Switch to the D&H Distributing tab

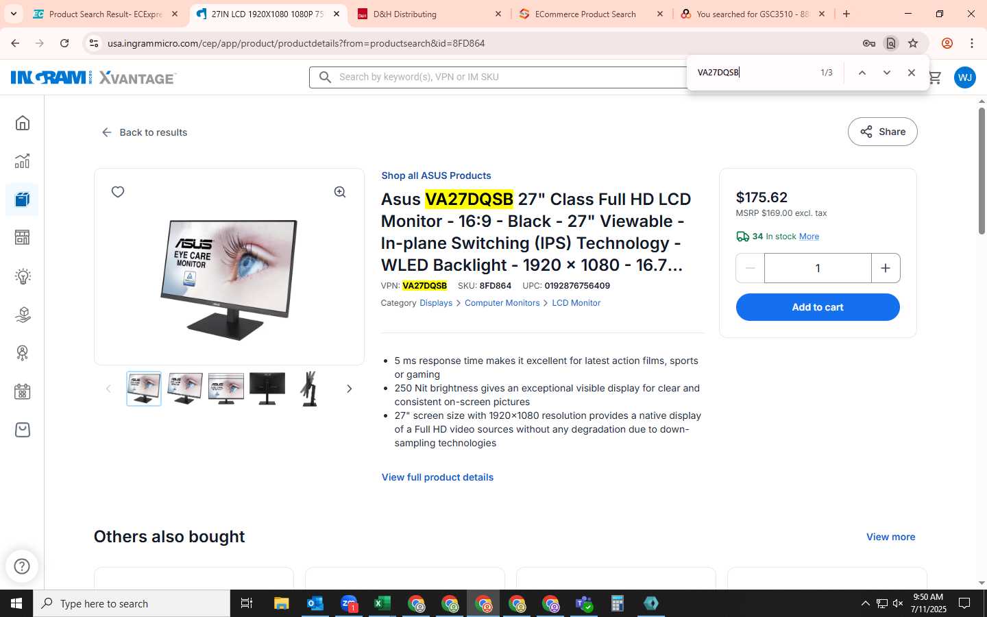point(429,14)
